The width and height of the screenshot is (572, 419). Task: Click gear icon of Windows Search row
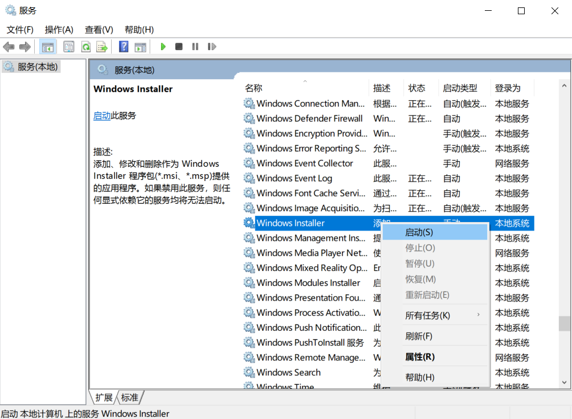[249, 372]
